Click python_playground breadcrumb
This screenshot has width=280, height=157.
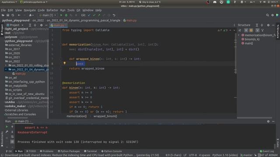click(x=16, y=20)
